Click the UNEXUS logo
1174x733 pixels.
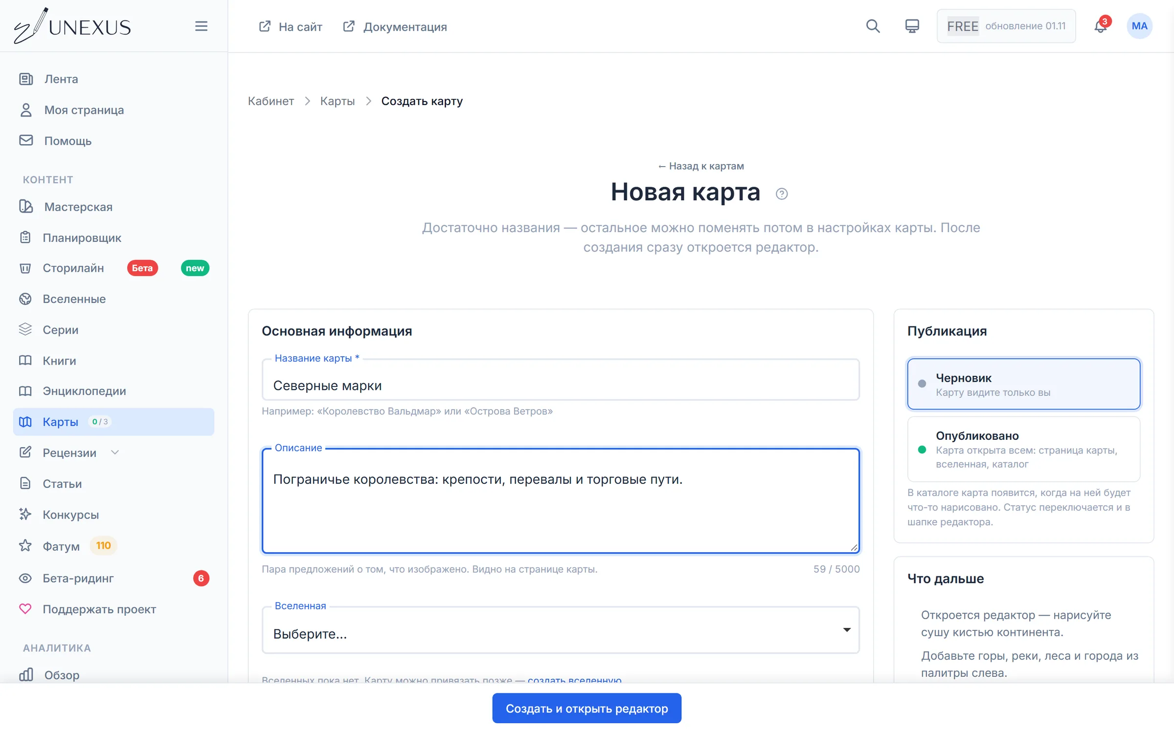[72, 26]
